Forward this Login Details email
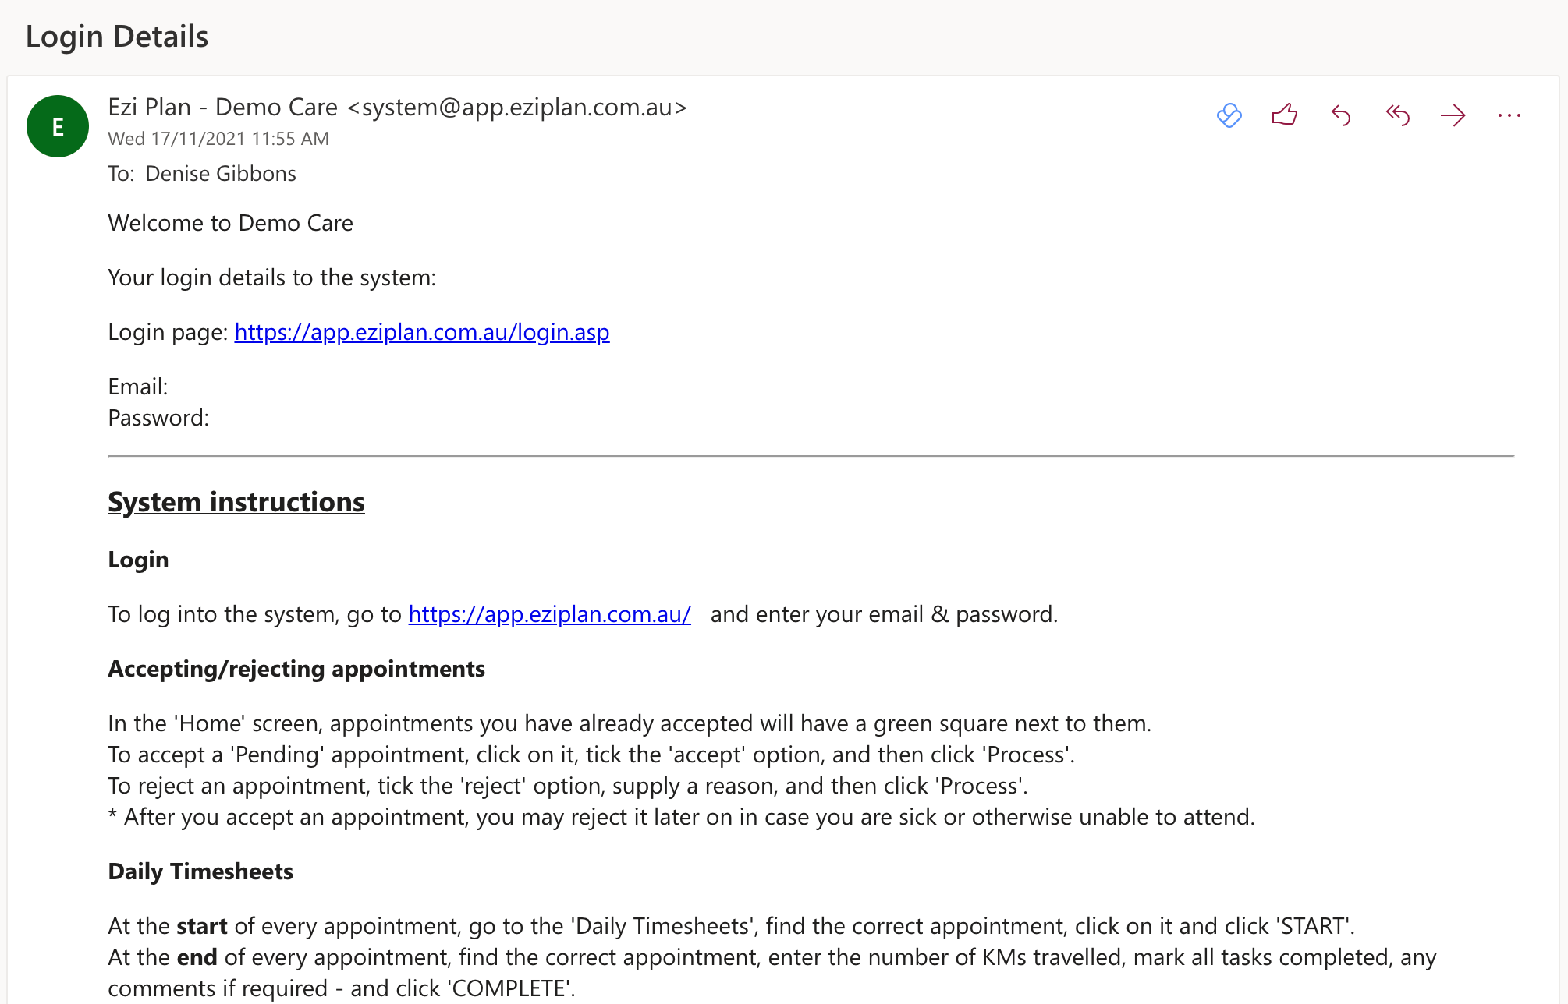Image resolution: width=1568 pixels, height=1004 pixels. click(x=1453, y=115)
